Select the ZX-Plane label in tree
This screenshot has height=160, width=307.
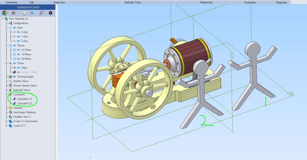click(26, 59)
